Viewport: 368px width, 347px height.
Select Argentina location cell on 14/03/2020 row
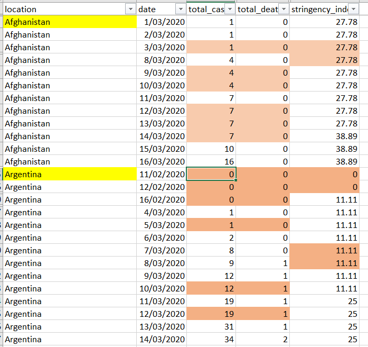(70, 339)
